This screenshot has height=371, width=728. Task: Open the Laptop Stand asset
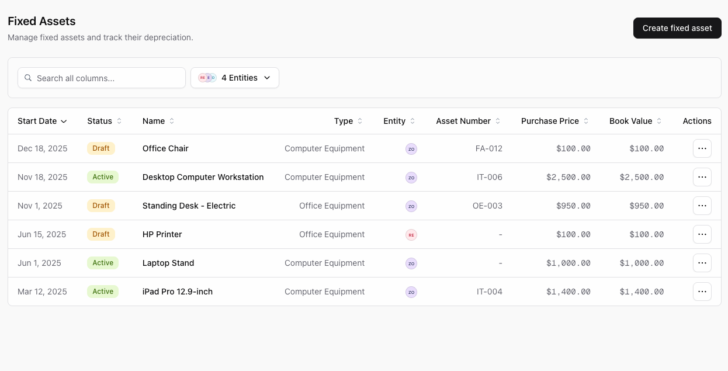[x=168, y=263]
